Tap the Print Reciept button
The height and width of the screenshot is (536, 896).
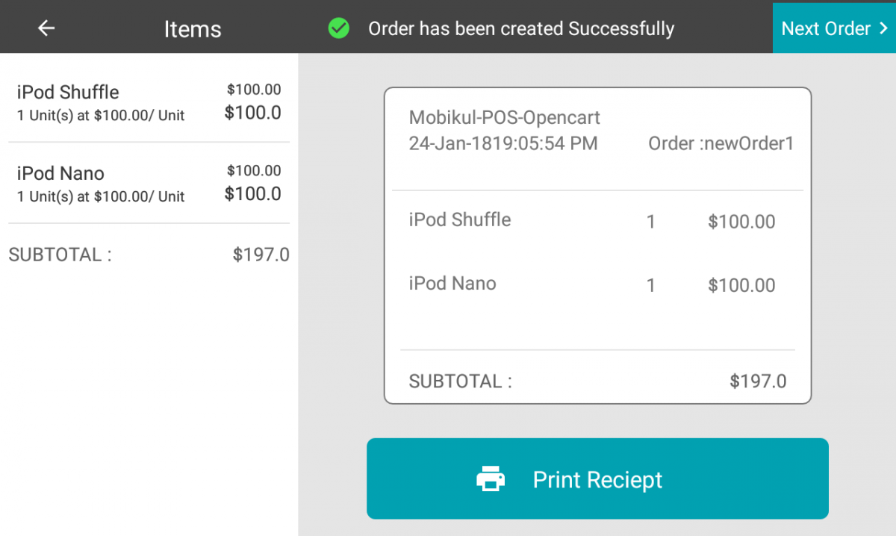597,479
